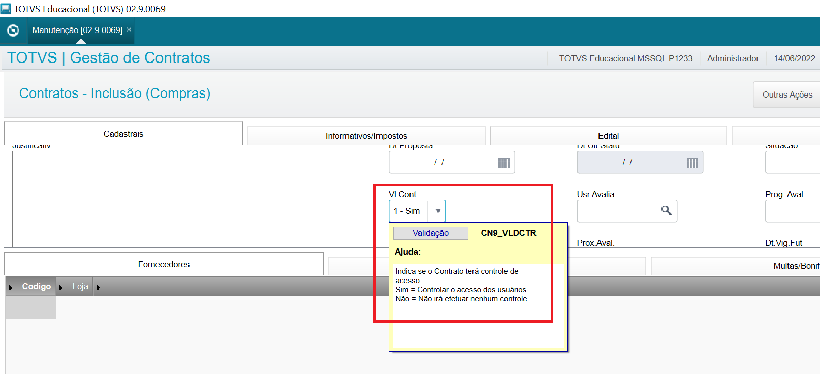Open calendar picker for Dt Proposta
Screen dimensions: 820x374
504,163
